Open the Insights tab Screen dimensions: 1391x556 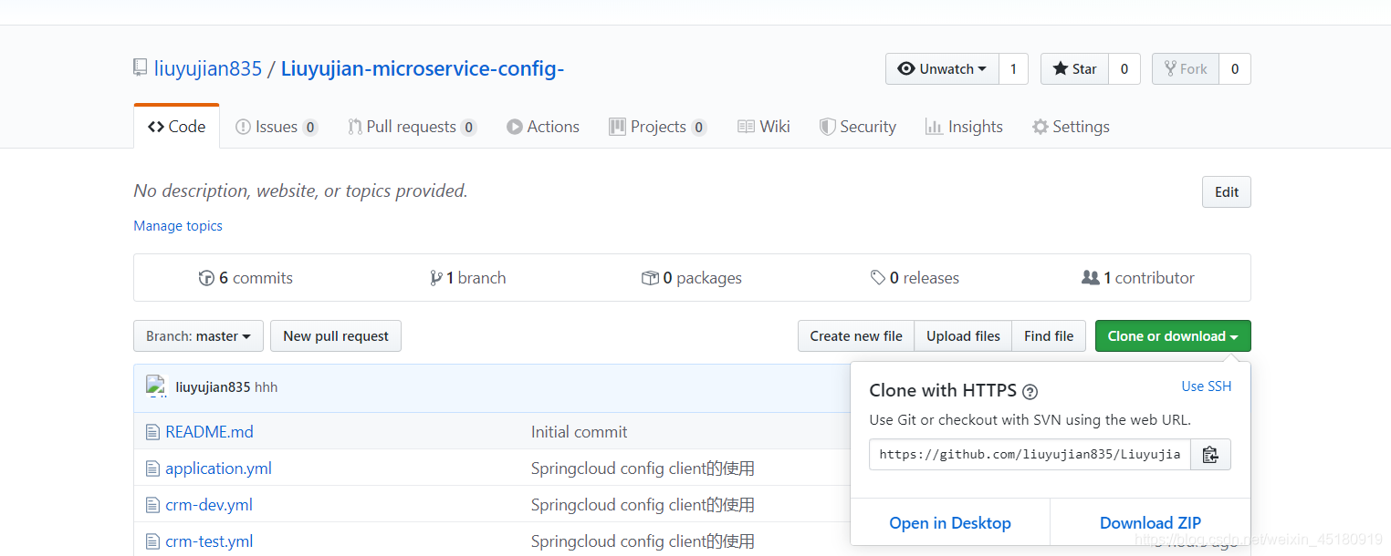[x=964, y=127]
